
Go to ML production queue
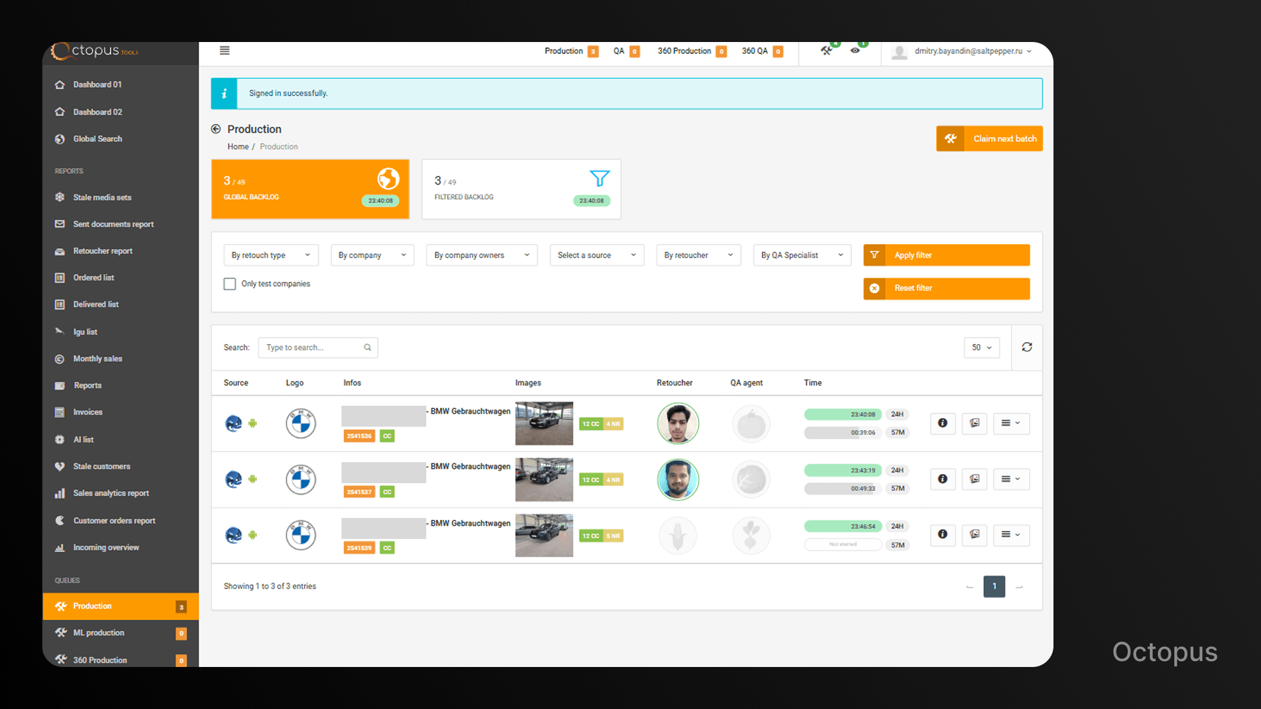point(99,633)
